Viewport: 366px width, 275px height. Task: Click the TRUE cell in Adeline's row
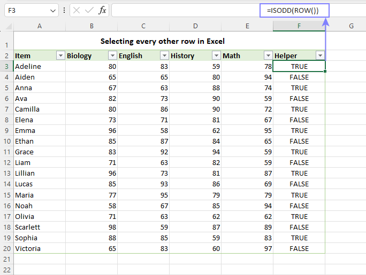click(x=299, y=66)
